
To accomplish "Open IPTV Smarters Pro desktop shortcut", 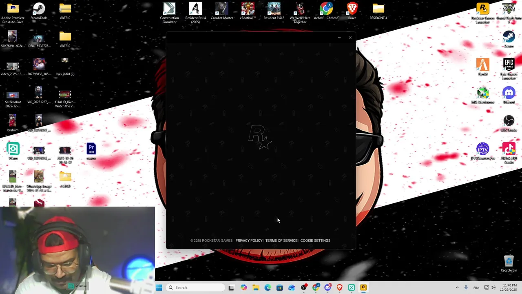I will point(483,151).
